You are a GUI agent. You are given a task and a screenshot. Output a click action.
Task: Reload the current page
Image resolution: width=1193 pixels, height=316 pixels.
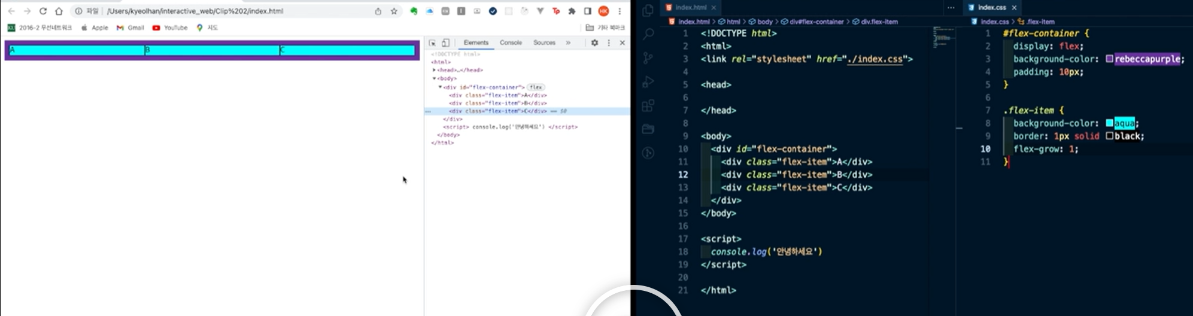[x=43, y=11]
